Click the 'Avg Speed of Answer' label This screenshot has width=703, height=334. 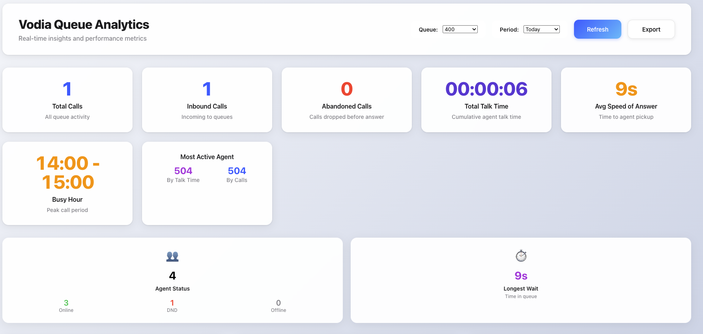(x=626, y=106)
